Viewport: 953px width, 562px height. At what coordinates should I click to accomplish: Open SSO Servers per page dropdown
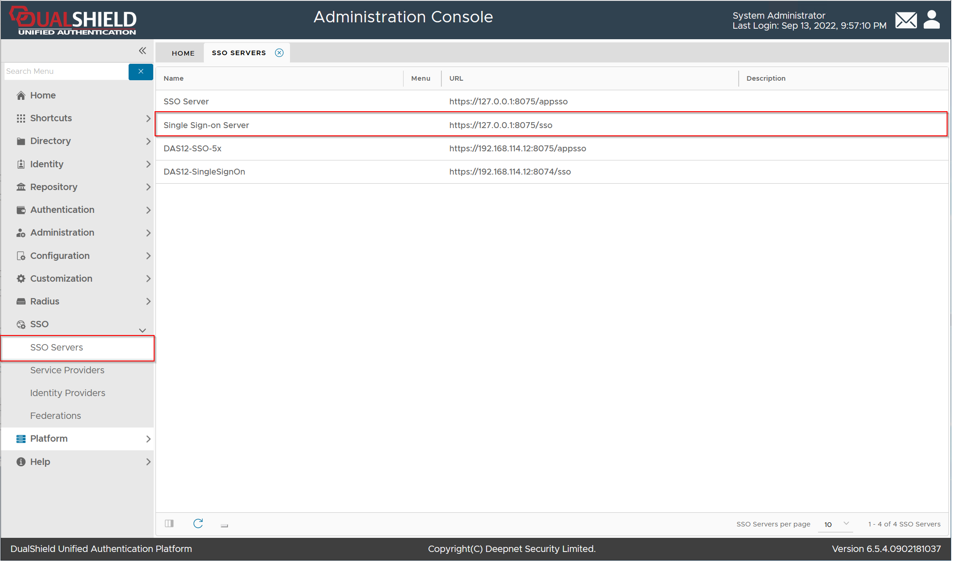836,524
